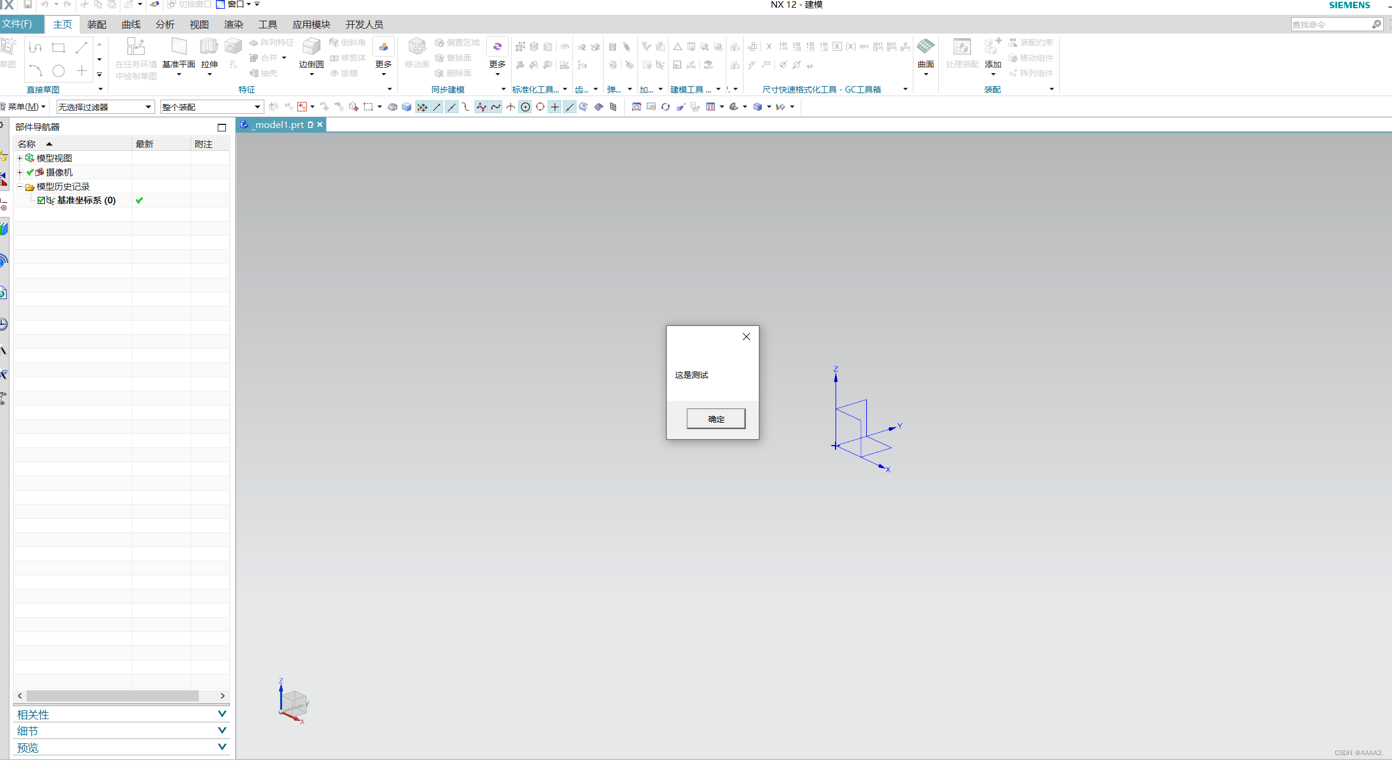Click the OK (确定) button in dialog
Viewport: 1392px width, 761px height.
click(x=716, y=419)
